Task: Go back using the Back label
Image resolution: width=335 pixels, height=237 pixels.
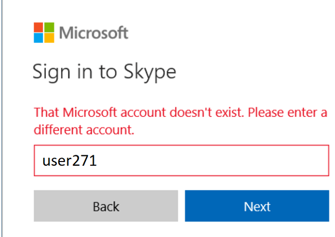Action: pyautogui.click(x=106, y=206)
